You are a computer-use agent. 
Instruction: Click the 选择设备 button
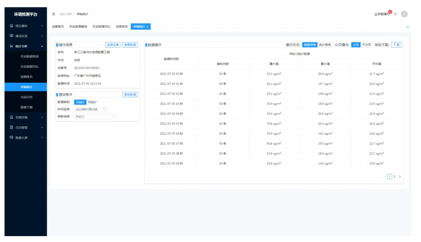pyautogui.click(x=113, y=45)
